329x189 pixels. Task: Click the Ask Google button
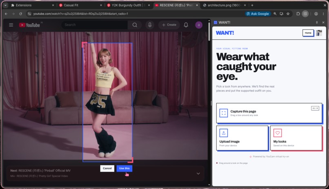(258, 14)
